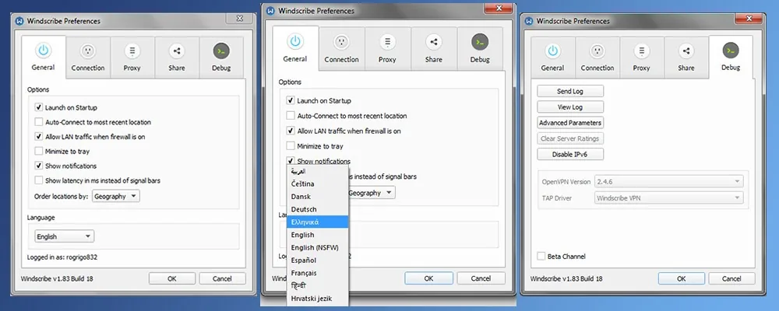Viewport: 779px width, 311px height.
Task: Open TAP Driver Windscribe VPN dropdown
Action: (668, 198)
